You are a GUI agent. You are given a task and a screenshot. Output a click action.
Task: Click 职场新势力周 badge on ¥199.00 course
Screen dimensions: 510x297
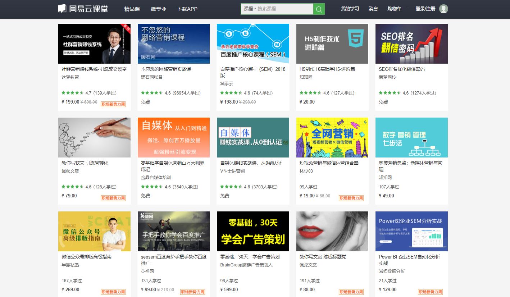[113, 104]
